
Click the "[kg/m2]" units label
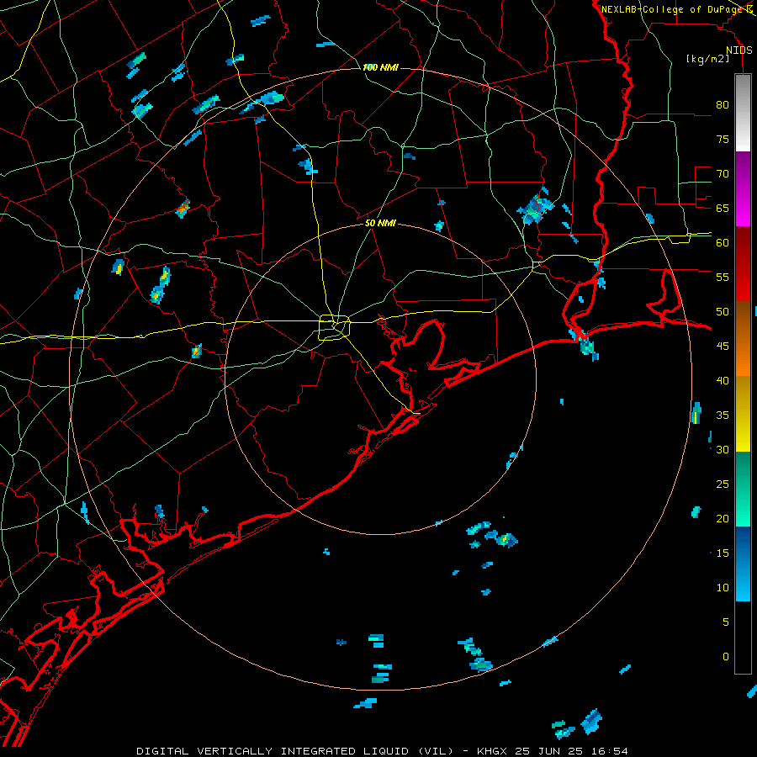click(707, 59)
